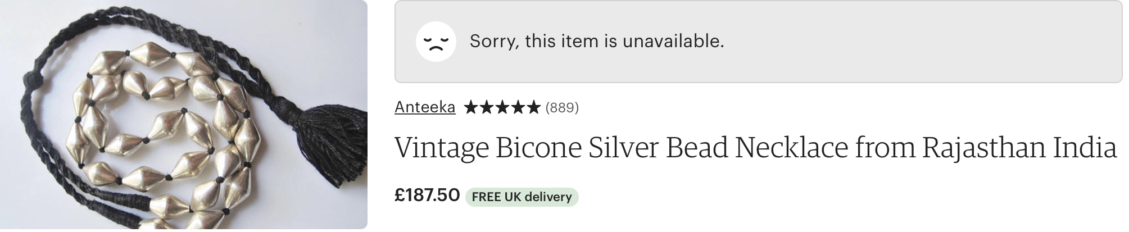The width and height of the screenshot is (1129, 232).
Task: Click the "Sorry, this item is unavailable" text
Action: click(597, 41)
